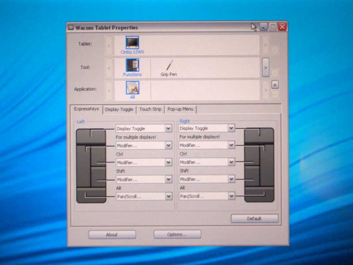This screenshot has height=265, width=353.
Task: Open the Left Modifier dropdown labeled Ctrl
Action: coord(144,146)
